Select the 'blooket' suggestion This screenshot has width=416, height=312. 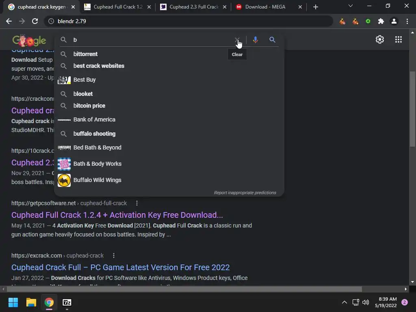pyautogui.click(x=169, y=94)
